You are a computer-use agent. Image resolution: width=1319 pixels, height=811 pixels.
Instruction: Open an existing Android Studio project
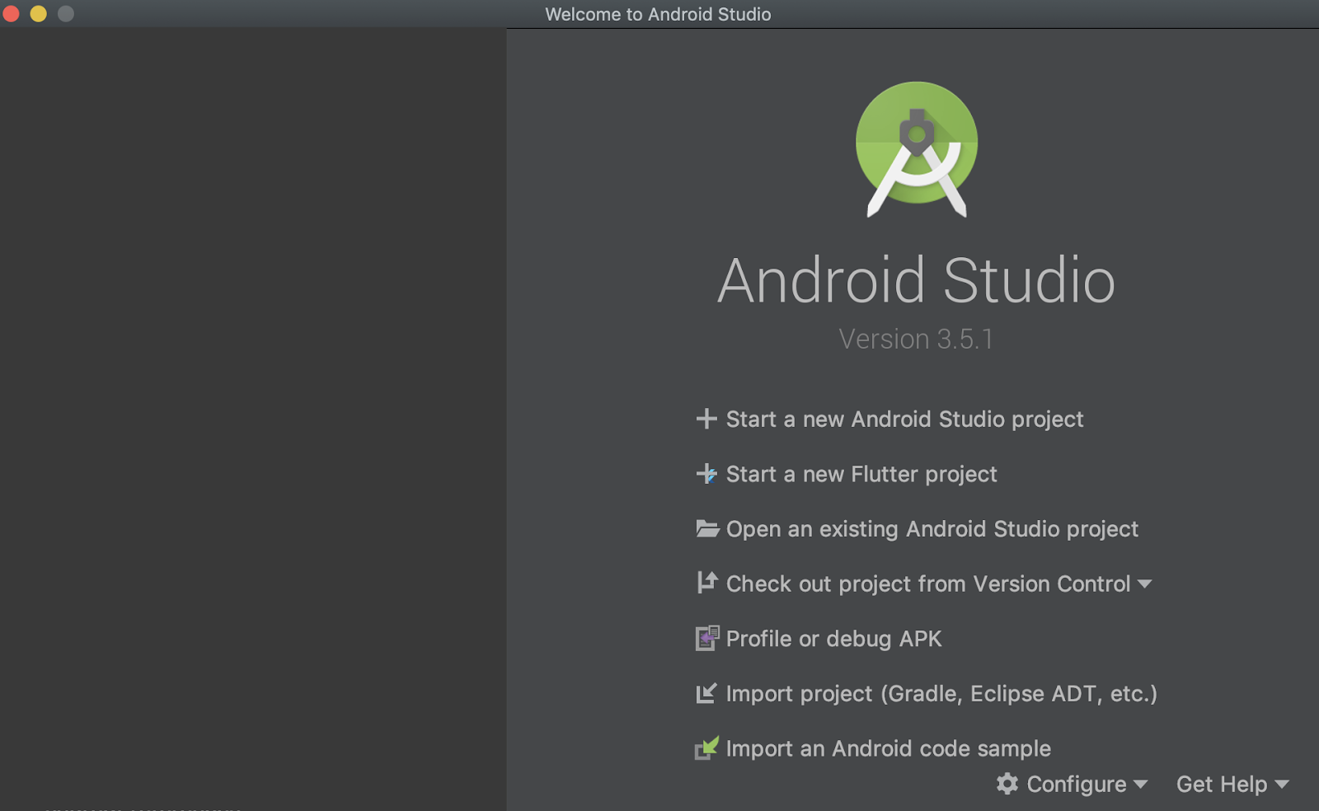pyautogui.click(x=932, y=528)
